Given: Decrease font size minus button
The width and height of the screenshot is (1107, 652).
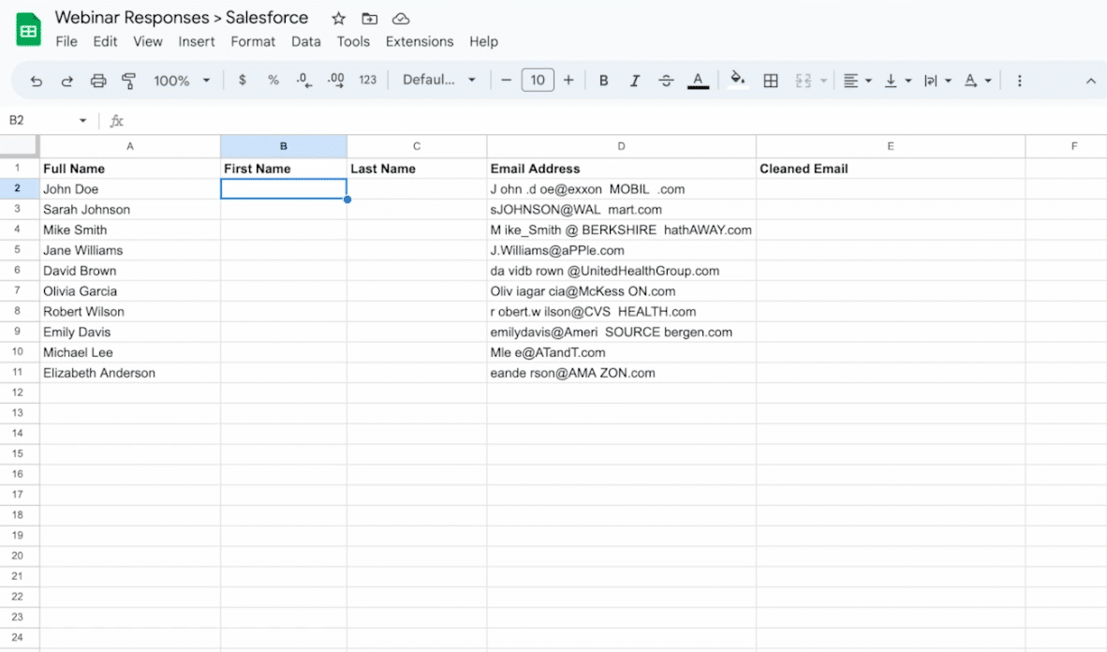Looking at the screenshot, I should click(506, 80).
